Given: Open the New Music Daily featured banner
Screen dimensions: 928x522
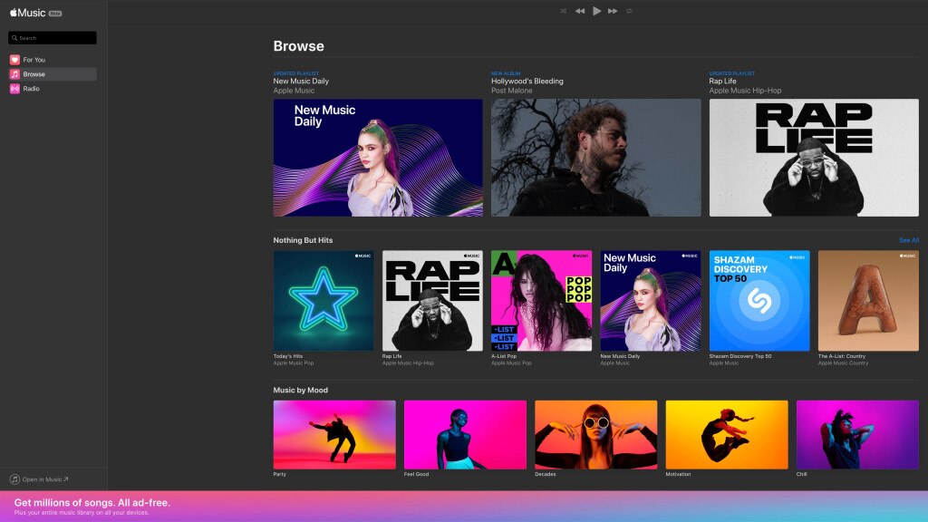Looking at the screenshot, I should pyautogui.click(x=378, y=158).
